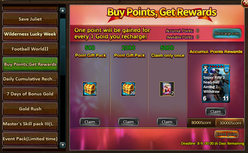Open the Recharge now button
The width and height of the screenshot is (248, 153).
[x=227, y=34]
